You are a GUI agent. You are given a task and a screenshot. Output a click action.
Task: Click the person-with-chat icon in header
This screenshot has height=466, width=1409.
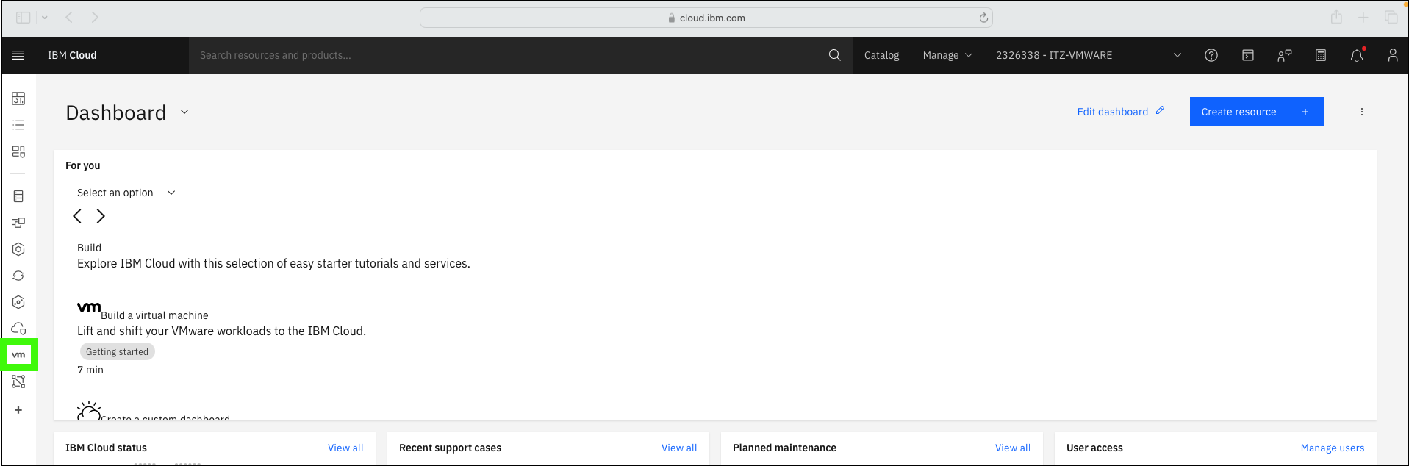1284,55
